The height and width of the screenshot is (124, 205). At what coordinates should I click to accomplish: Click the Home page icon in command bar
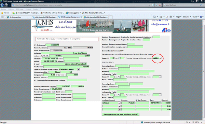154,17
